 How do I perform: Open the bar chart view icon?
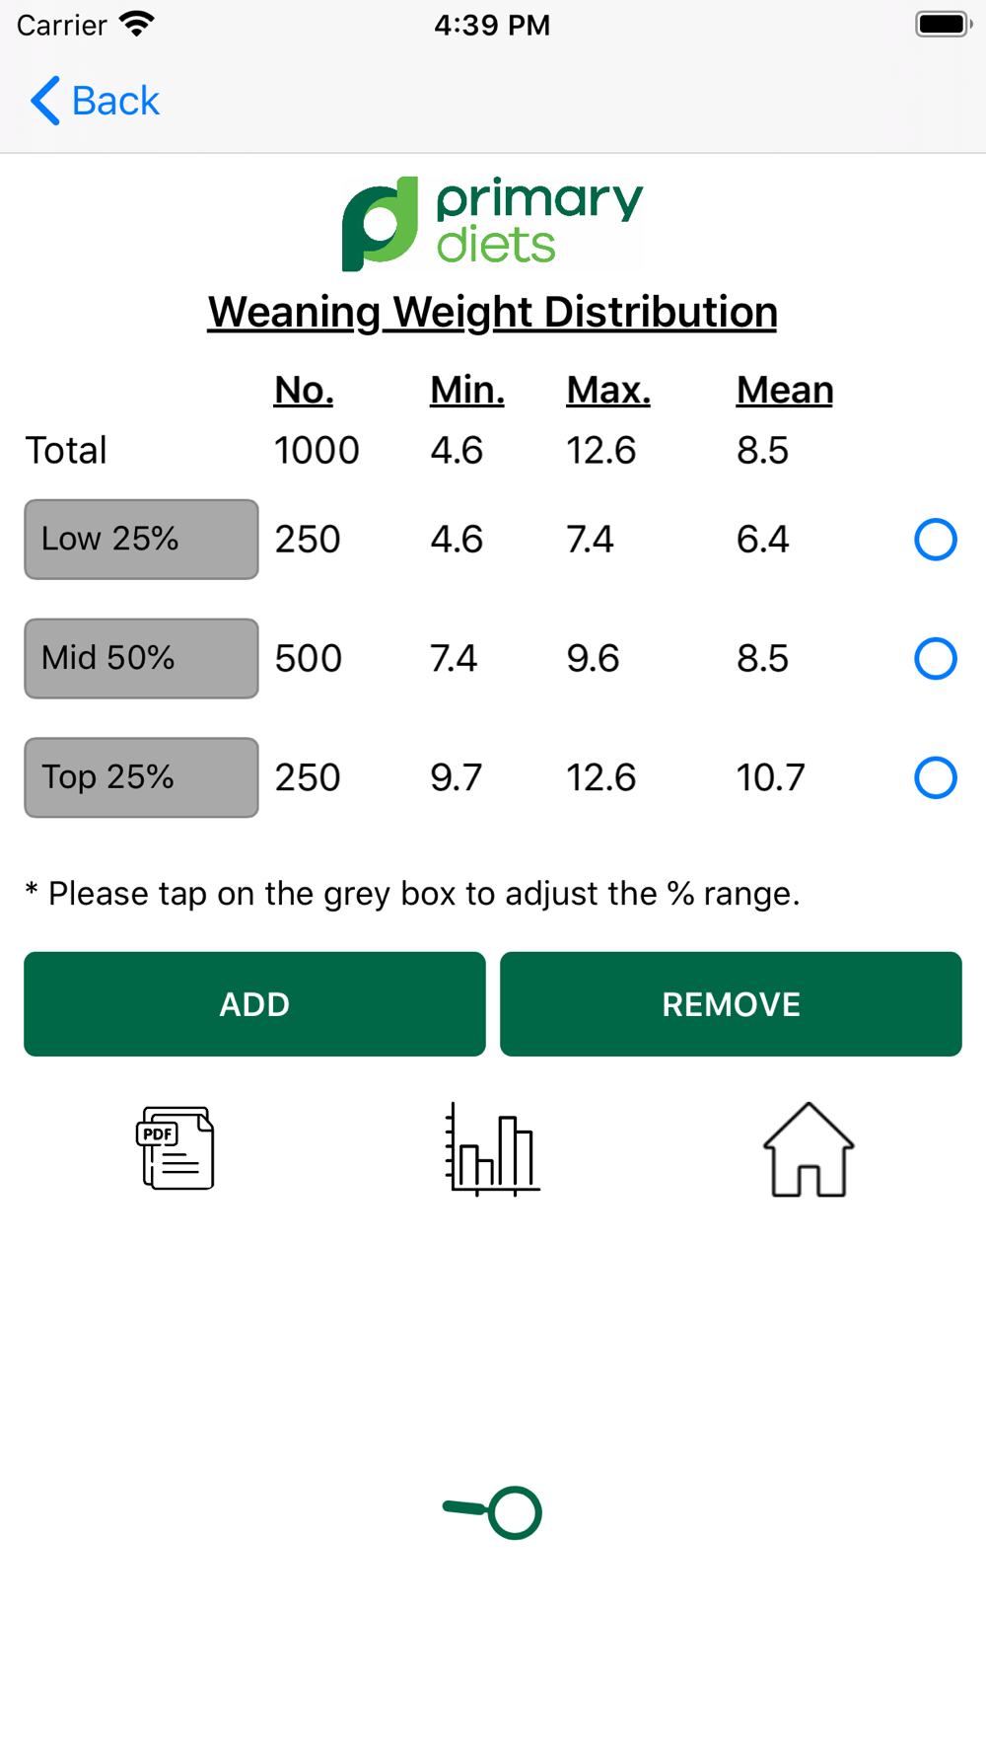(x=492, y=1149)
